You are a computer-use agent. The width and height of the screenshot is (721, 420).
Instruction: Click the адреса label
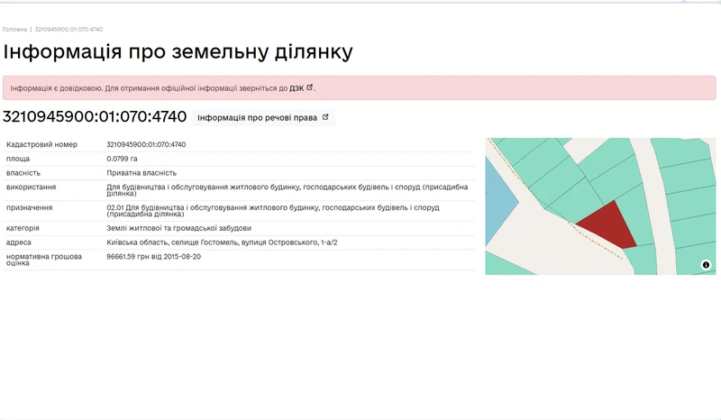point(18,242)
